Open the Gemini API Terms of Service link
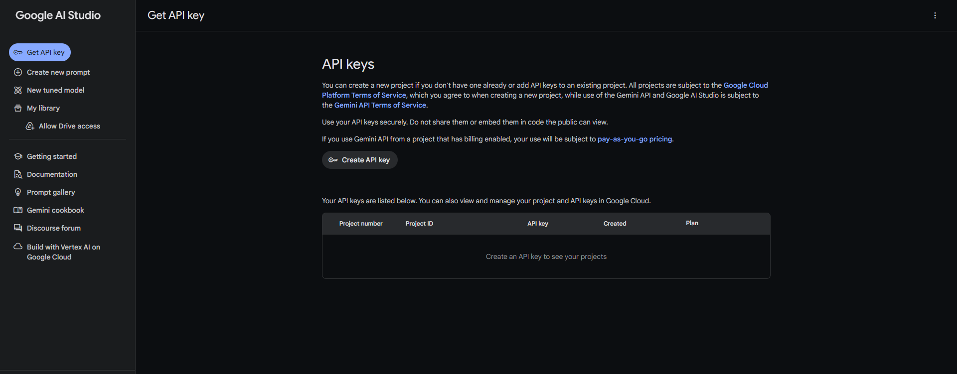Screen dimensions: 957x374 [x=380, y=105]
